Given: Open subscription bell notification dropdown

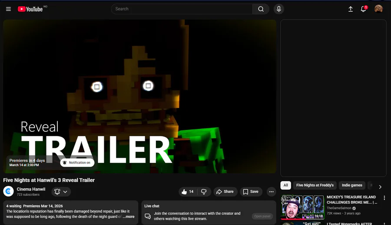Looking at the screenshot, I should [x=61, y=191].
